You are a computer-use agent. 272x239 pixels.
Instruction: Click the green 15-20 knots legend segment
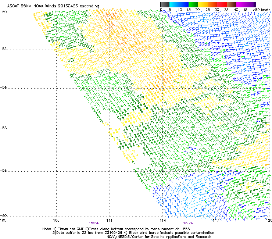click(x=193, y=4)
